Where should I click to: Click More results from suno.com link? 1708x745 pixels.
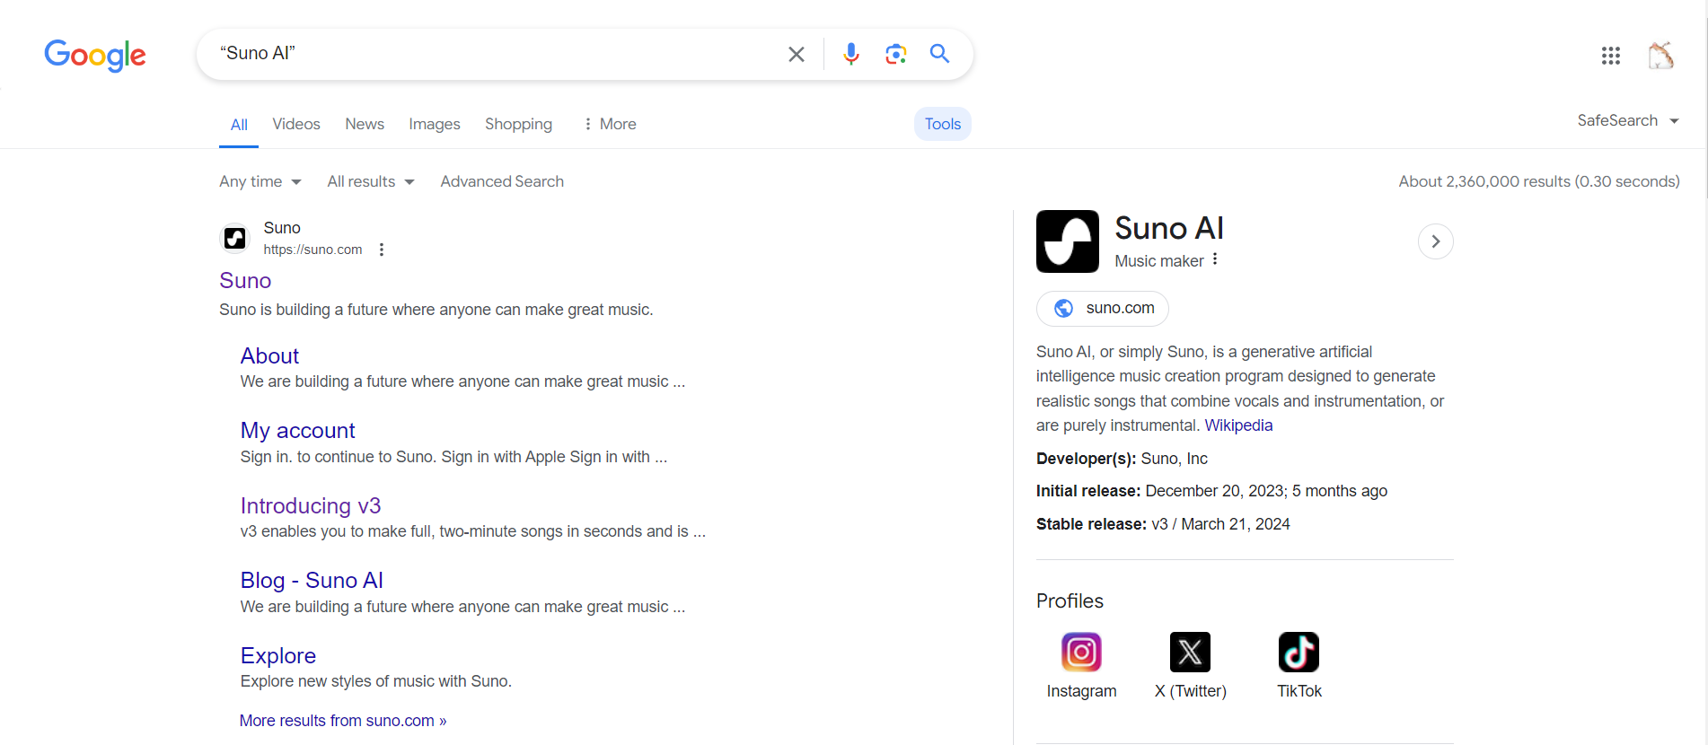(x=343, y=721)
